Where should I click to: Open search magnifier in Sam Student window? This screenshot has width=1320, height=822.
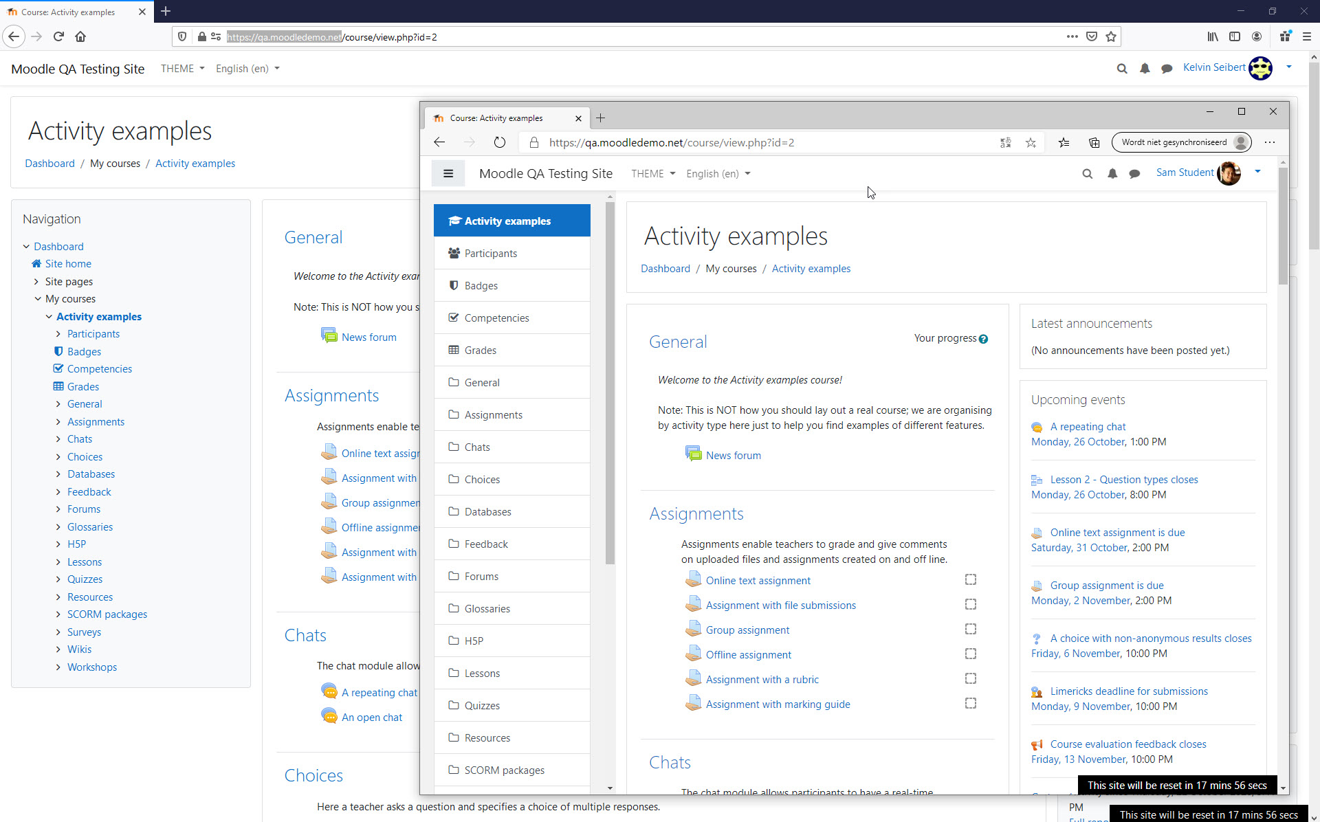[x=1087, y=174]
